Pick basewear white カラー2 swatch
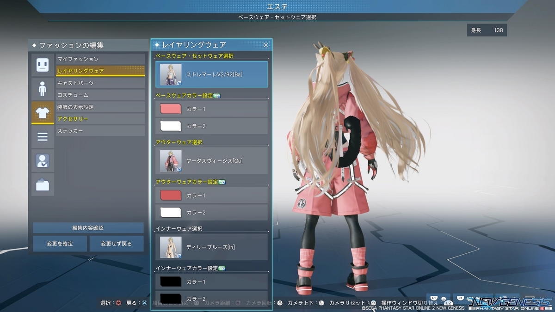This screenshot has height=312, width=555. tap(170, 126)
